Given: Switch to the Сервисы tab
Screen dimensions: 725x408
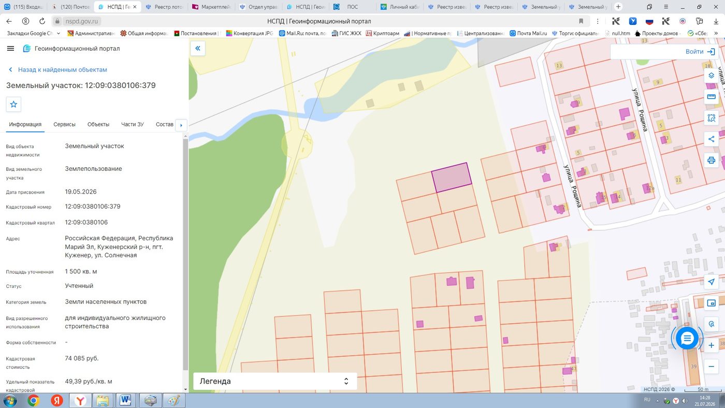Looking at the screenshot, I should coord(64,124).
